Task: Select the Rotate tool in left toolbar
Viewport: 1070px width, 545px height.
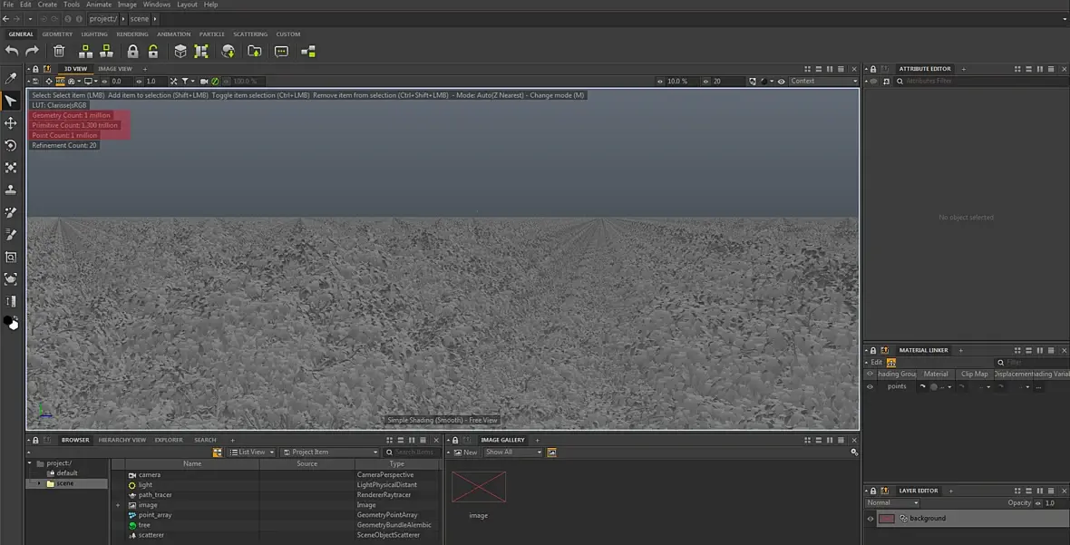Action: click(11, 145)
